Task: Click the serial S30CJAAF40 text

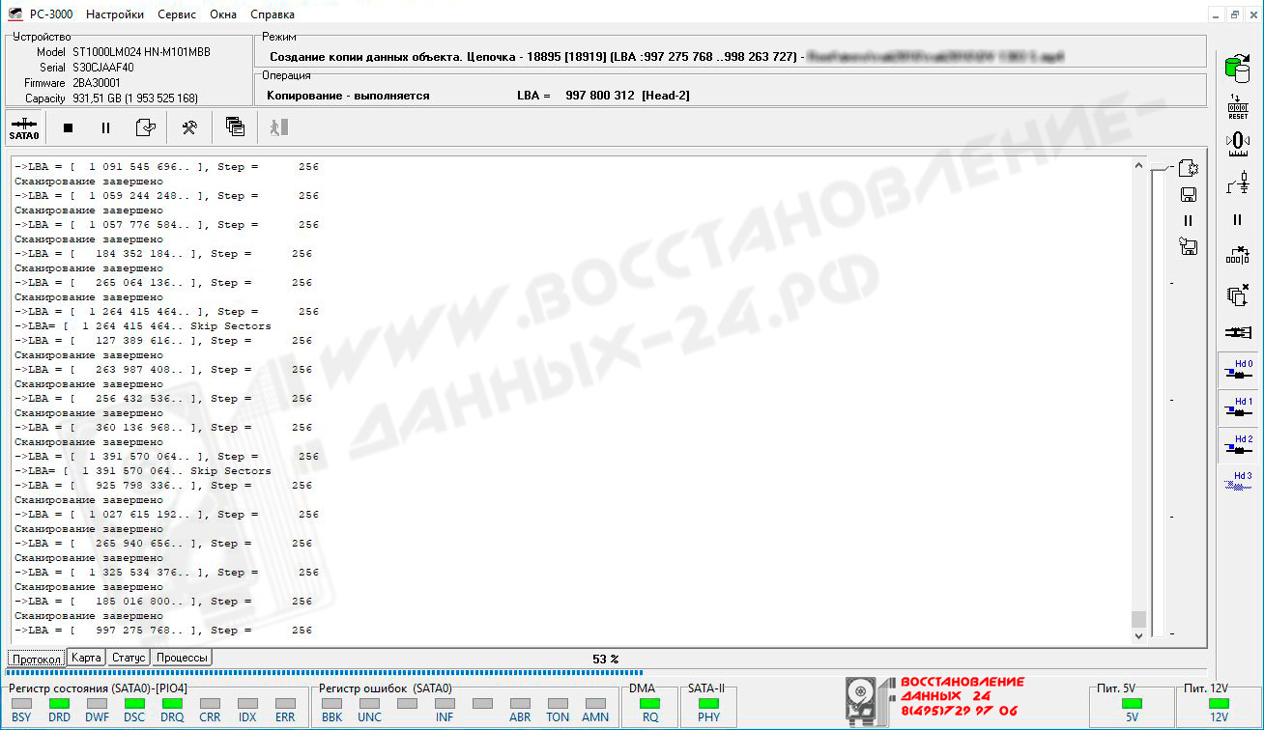Action: point(105,68)
